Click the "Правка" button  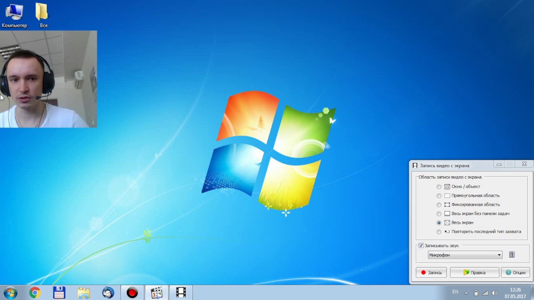click(x=474, y=272)
